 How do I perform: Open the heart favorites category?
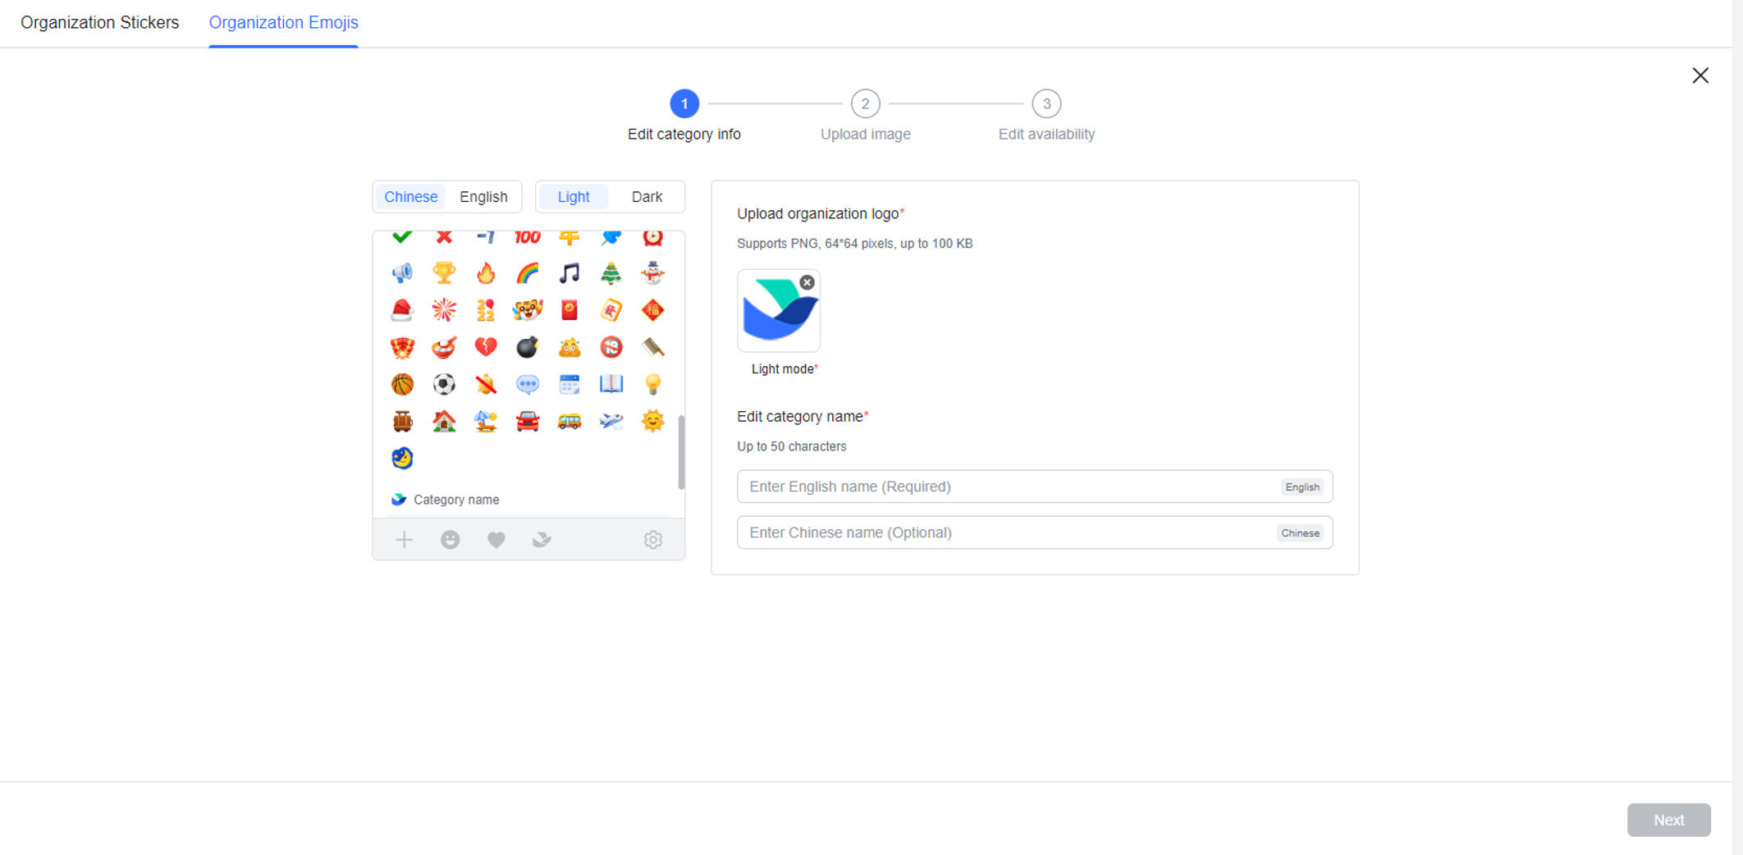496,539
